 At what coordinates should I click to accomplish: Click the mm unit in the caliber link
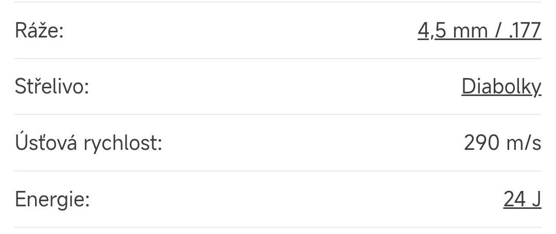[468, 31]
